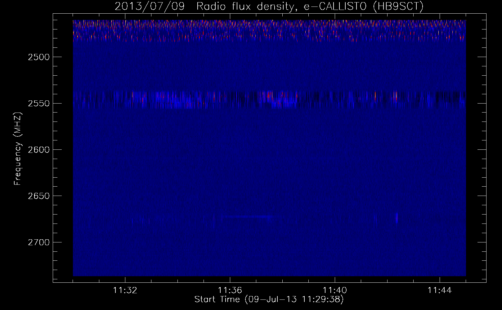The height and width of the screenshot is (310, 502).
Task: Select the 2500 frequency tick label
Action: pyautogui.click(x=39, y=57)
